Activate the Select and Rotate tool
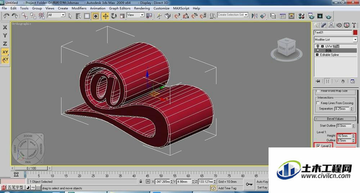The image size is (360, 193). coord(114,16)
